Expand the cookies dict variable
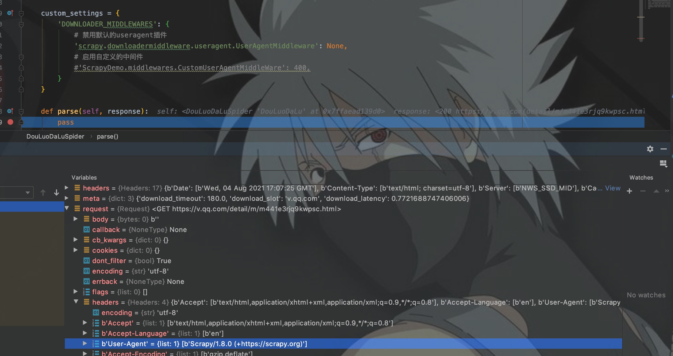Viewport: 673px width, 356px height. click(75, 250)
